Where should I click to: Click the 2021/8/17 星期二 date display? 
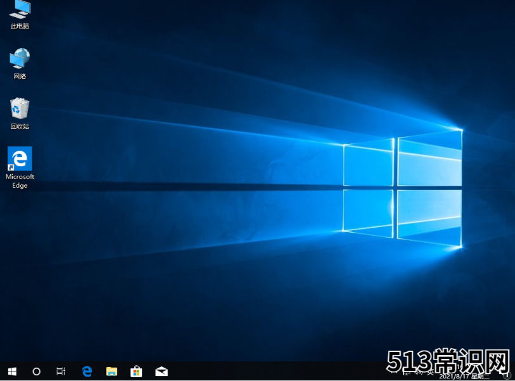pyautogui.click(x=464, y=377)
